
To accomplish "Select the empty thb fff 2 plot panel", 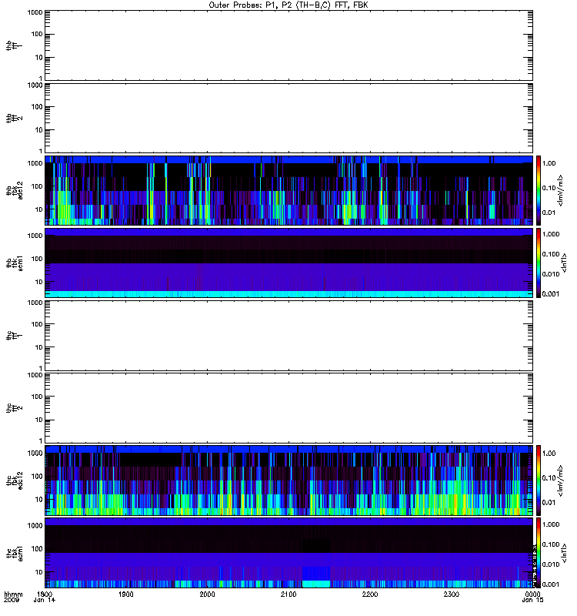I will pyautogui.click(x=289, y=118).
